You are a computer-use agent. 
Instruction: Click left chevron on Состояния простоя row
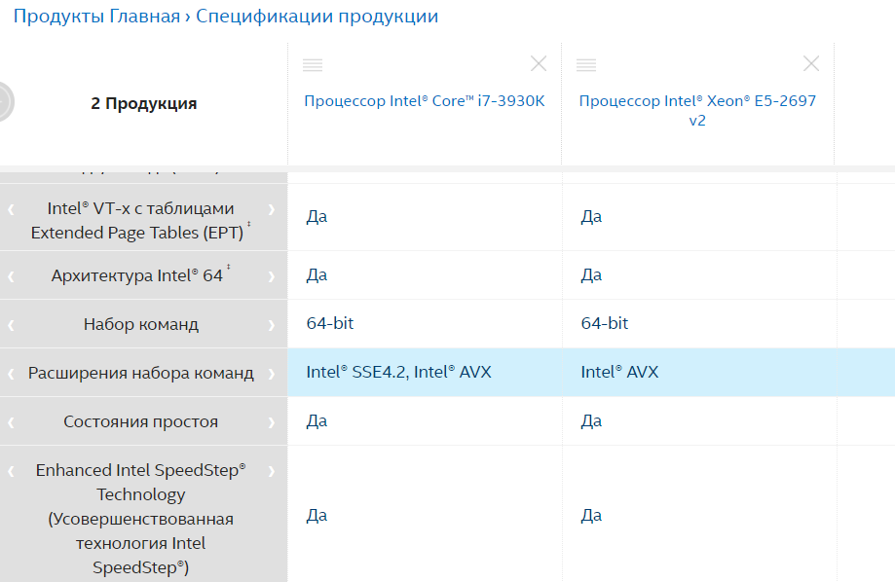point(11,422)
